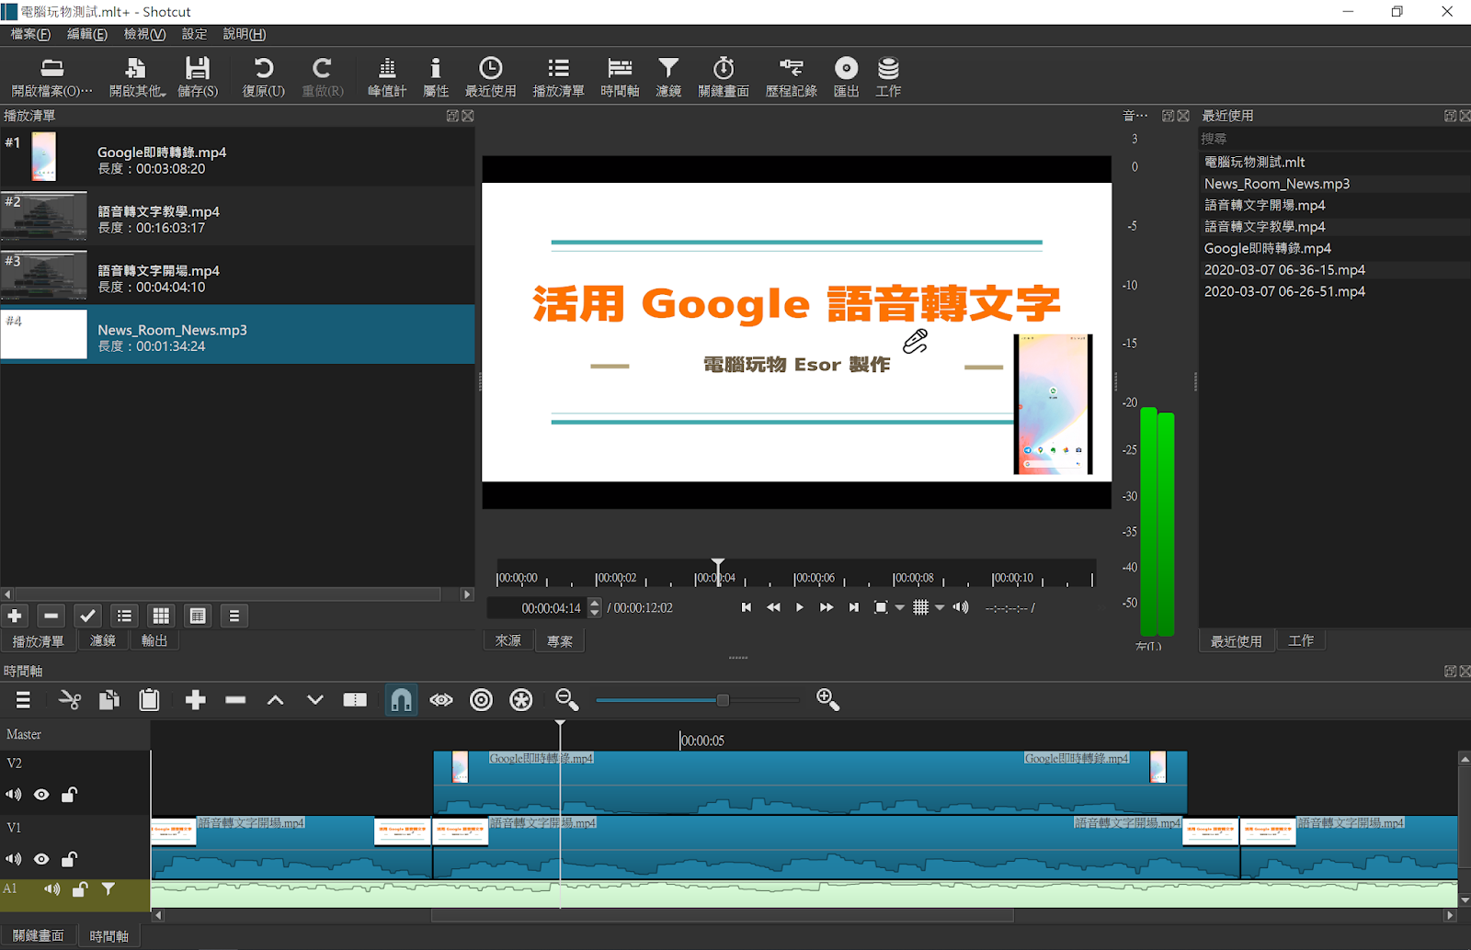The image size is (1471, 950).
Task: Select the News_Room_News.mp3 playlist item
Action: 237,334
